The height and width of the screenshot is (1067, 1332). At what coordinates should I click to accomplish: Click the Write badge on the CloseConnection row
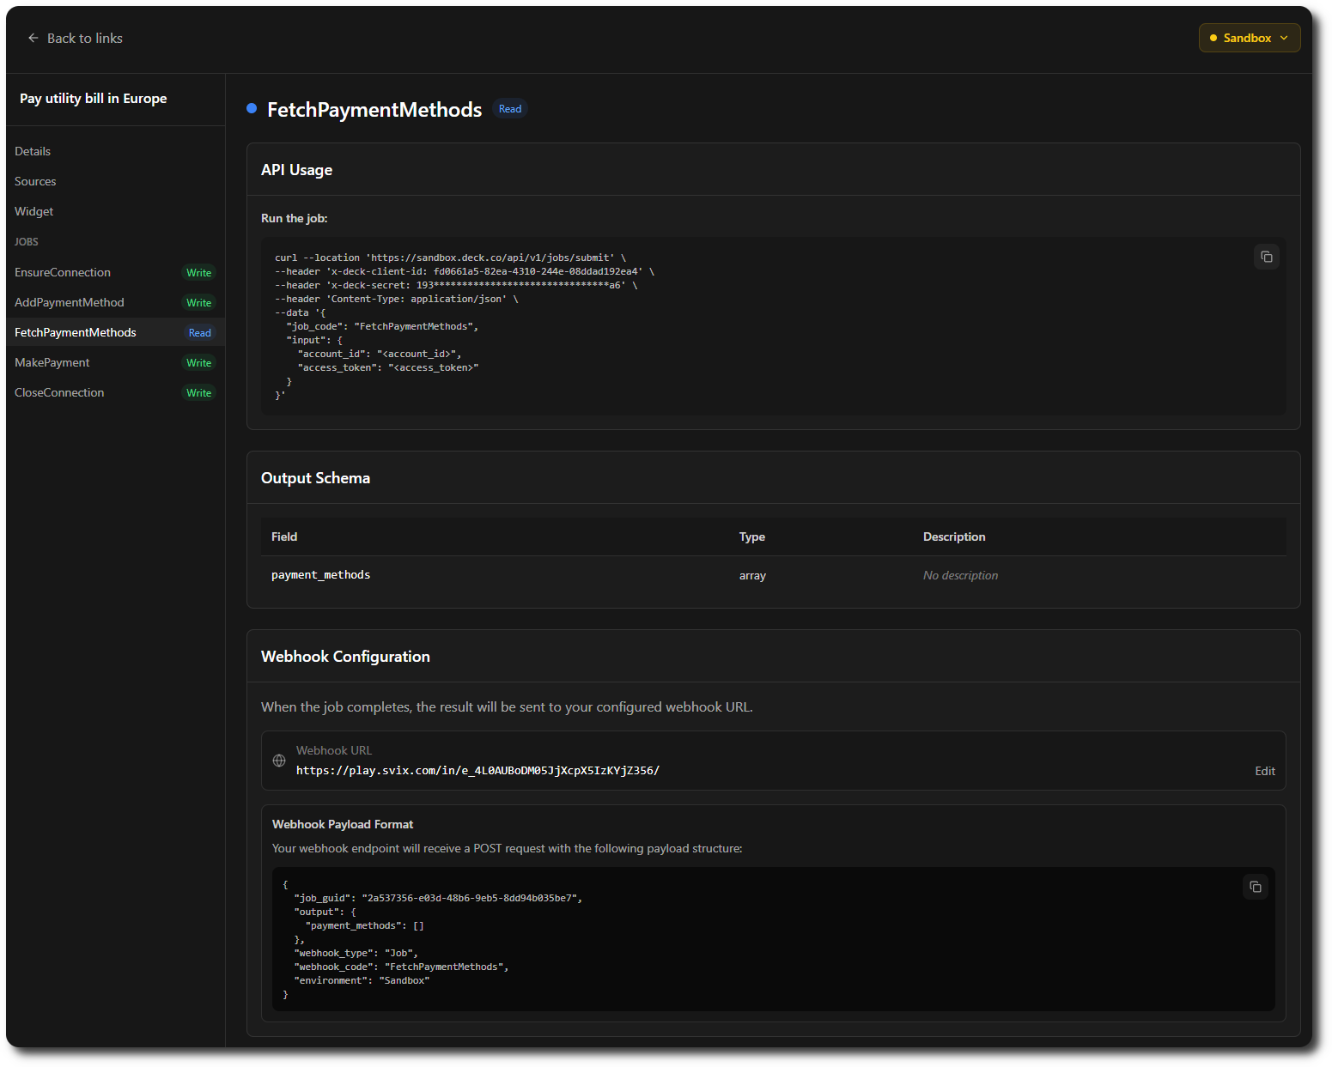point(199,393)
